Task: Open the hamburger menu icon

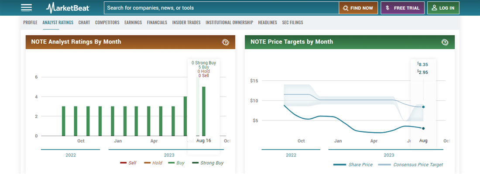Action: point(26,8)
